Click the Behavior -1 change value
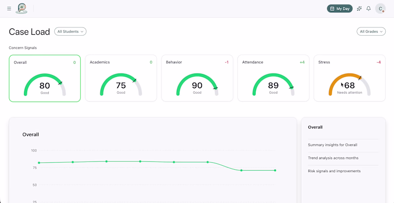The width and height of the screenshot is (394, 203). click(x=227, y=62)
